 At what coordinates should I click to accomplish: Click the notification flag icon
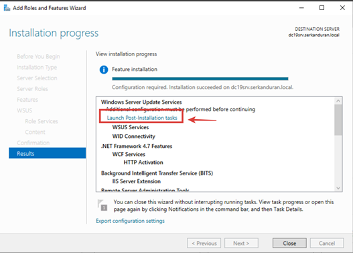click(x=102, y=205)
